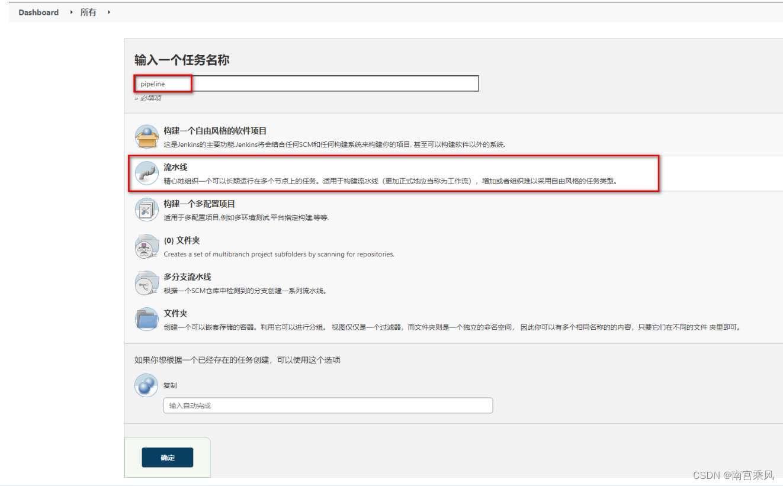Click description 创建一个可以嵌套存储的容器
783x486 pixels.
pos(453,327)
